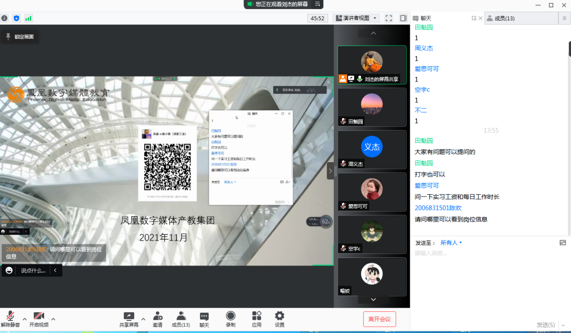Click the 说点什么... comment field

[33, 271]
